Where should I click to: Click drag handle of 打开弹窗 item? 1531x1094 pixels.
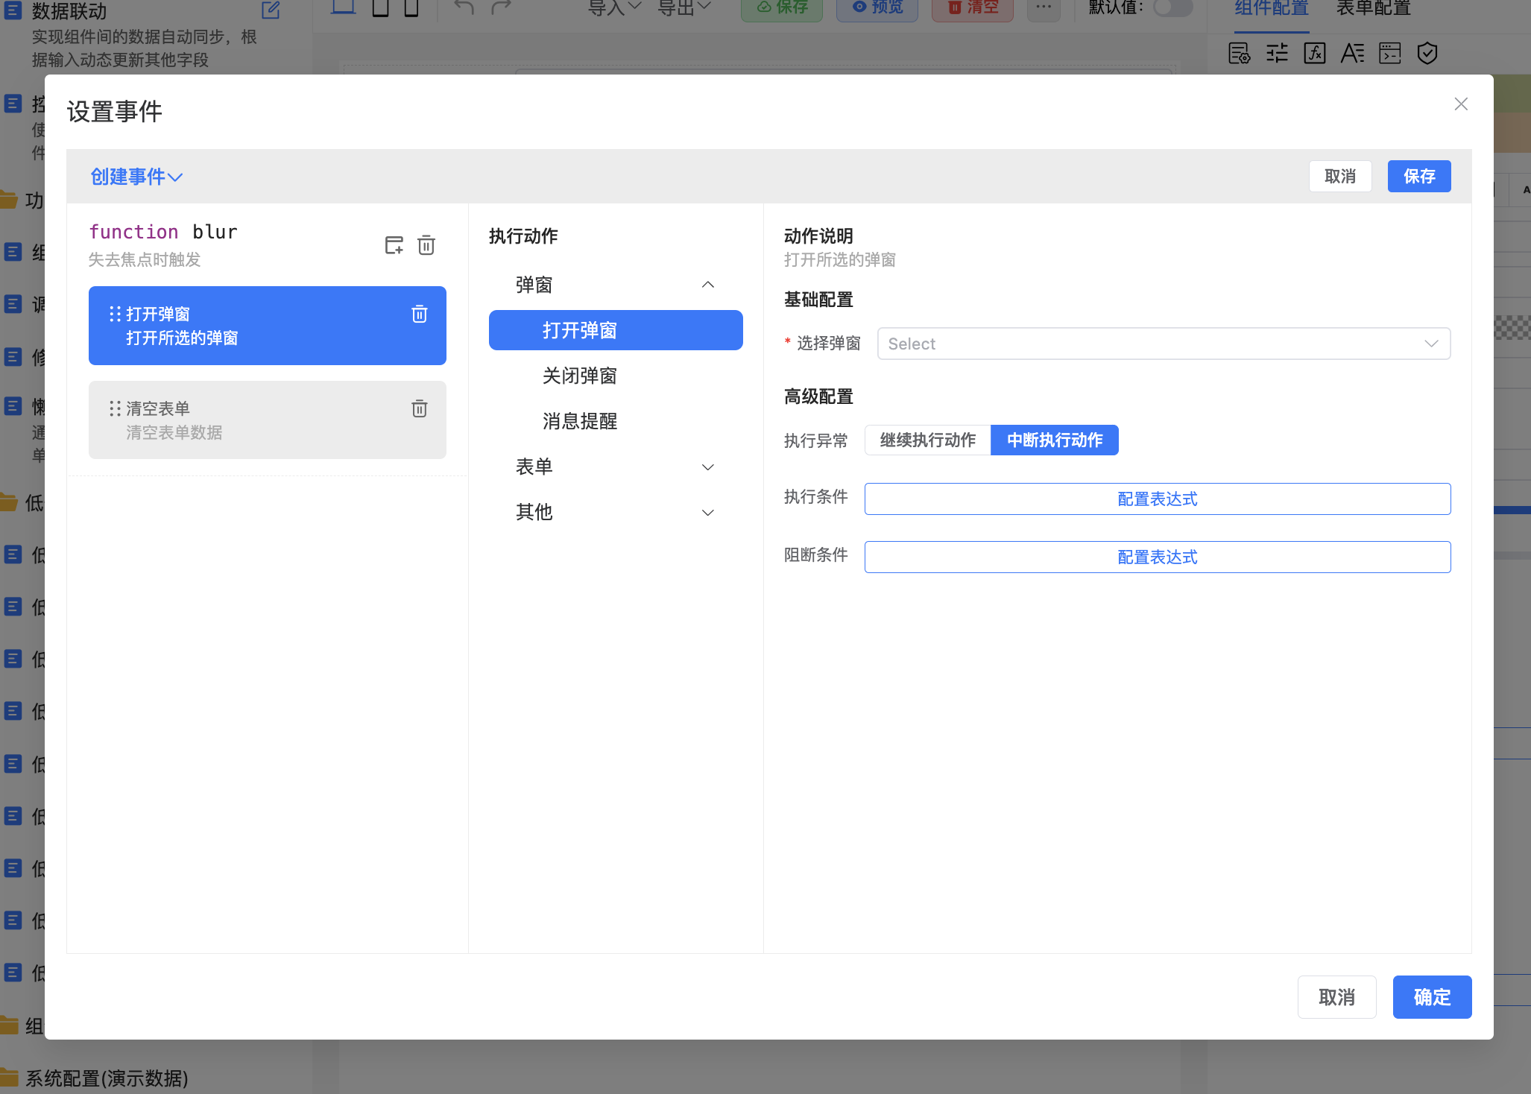[x=115, y=314]
